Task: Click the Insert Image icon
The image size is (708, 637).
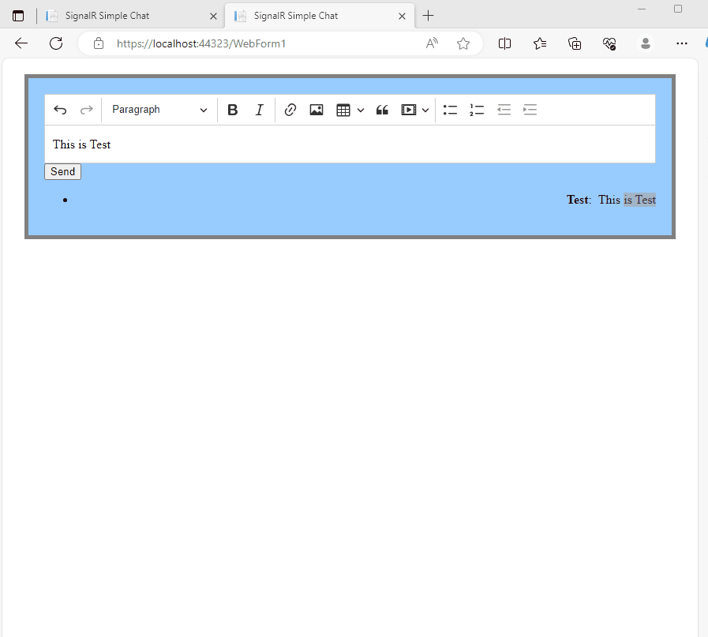Action: coord(316,110)
